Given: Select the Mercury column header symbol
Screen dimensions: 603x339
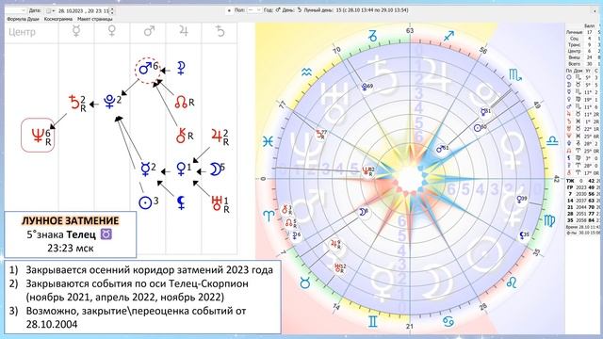Looking at the screenshot, I should (x=76, y=31).
